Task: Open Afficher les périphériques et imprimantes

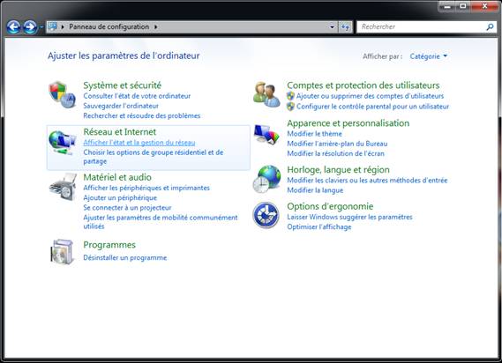Action: pyautogui.click(x=146, y=188)
